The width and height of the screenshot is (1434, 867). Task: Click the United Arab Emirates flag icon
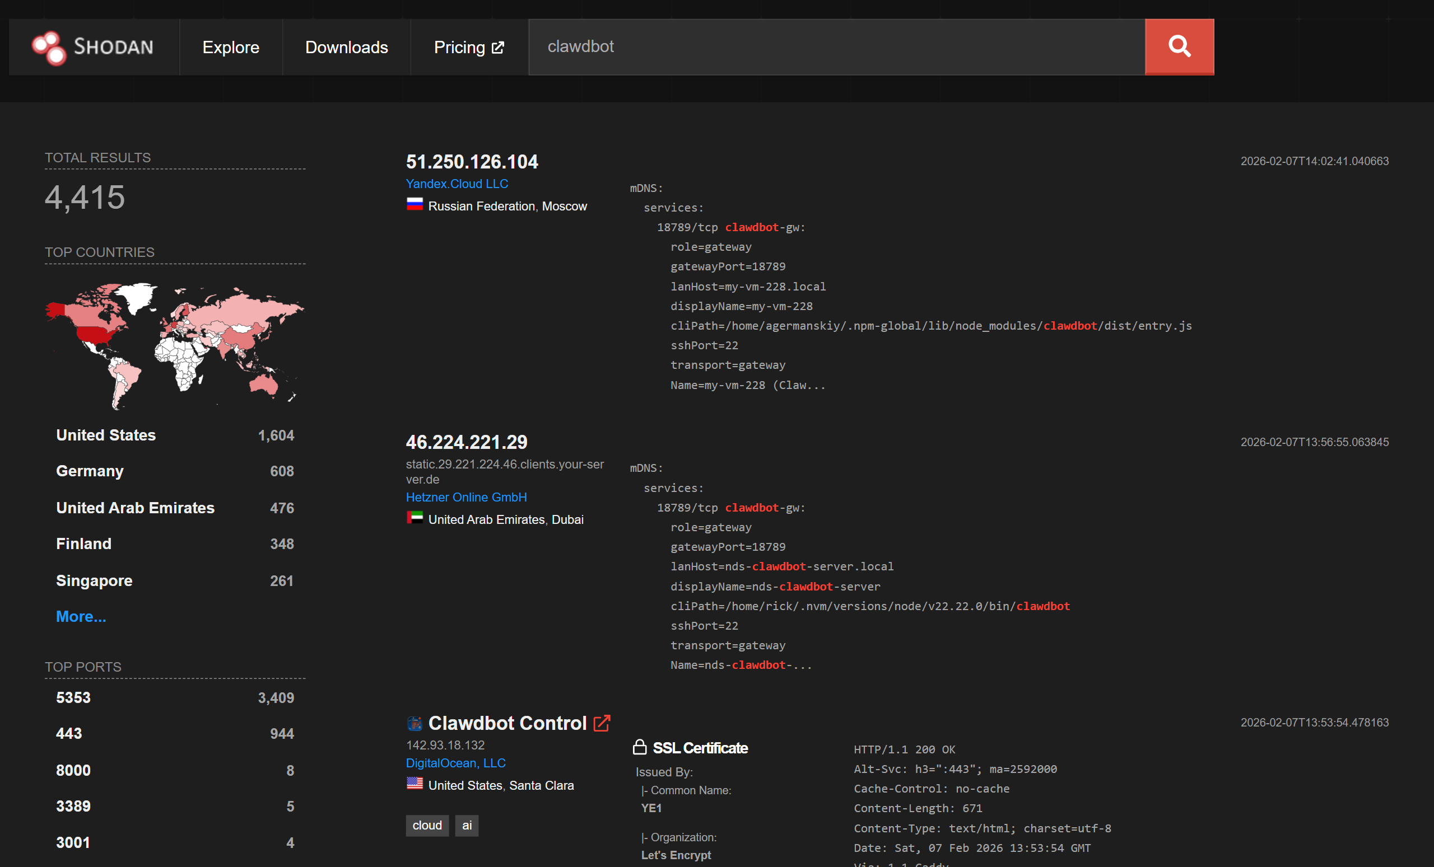[416, 518]
